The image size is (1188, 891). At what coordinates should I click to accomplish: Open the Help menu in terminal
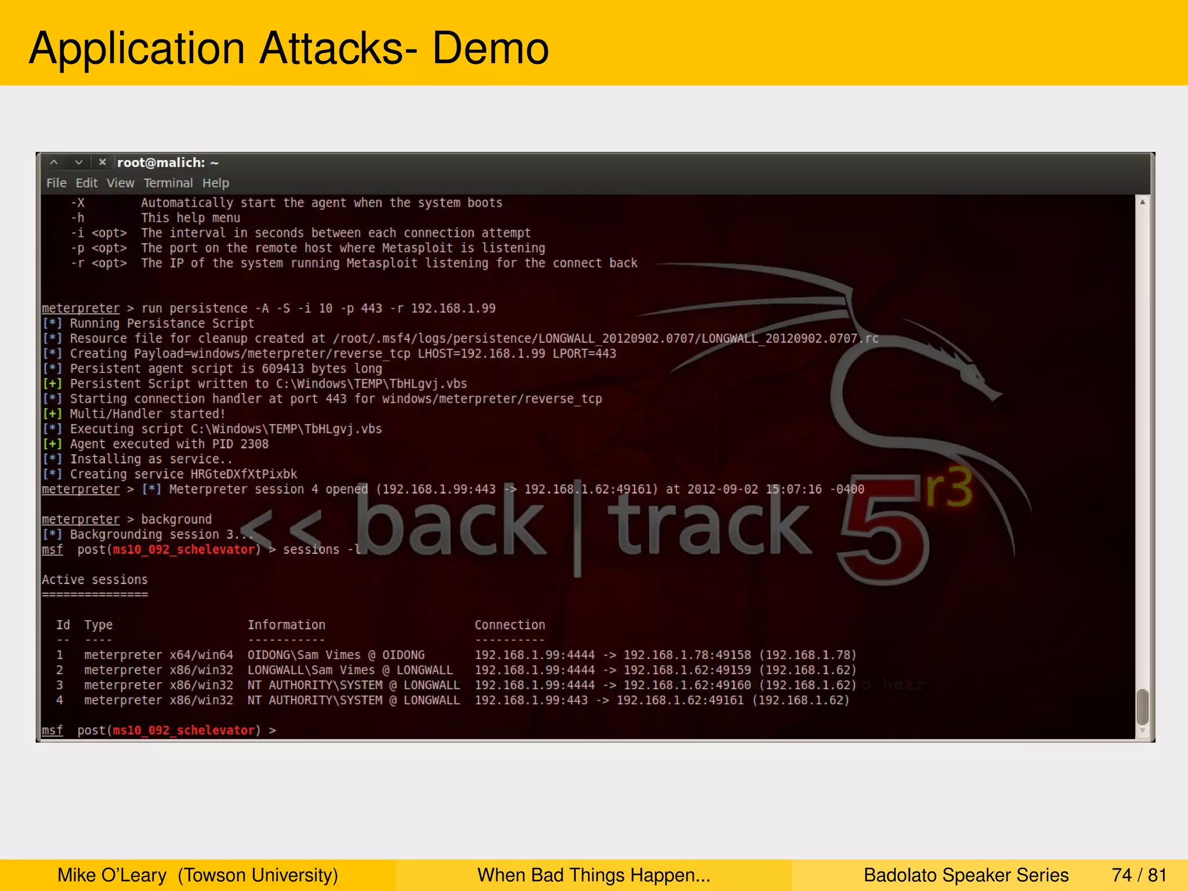pyautogui.click(x=216, y=183)
